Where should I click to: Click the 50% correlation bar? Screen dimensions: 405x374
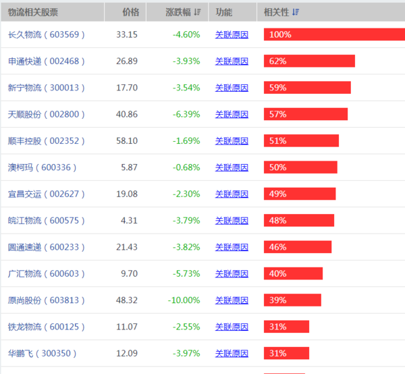pyautogui.click(x=300, y=167)
